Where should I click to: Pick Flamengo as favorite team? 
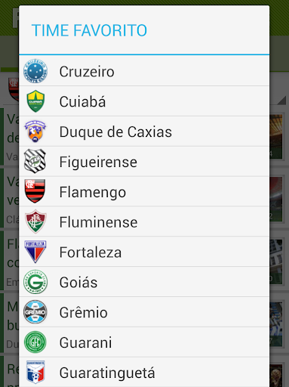point(144,191)
